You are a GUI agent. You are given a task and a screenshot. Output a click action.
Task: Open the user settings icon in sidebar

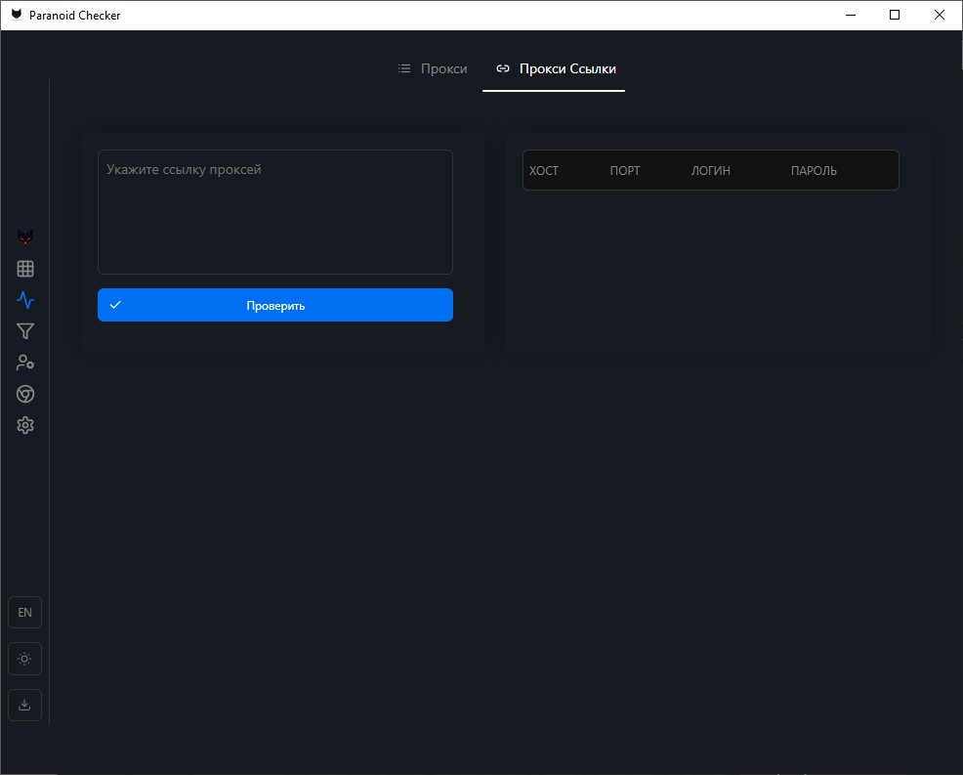coord(25,363)
